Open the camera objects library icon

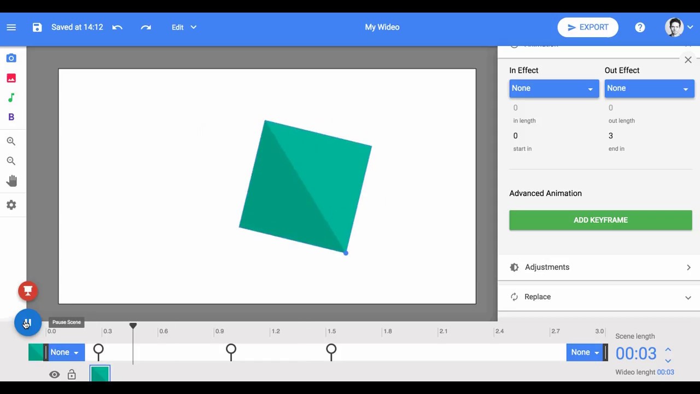[x=11, y=58]
